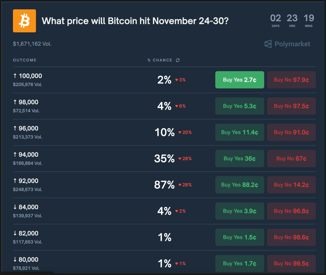
Task: Select the ↓ 84,000 outcome row label
Action: coord(26,207)
